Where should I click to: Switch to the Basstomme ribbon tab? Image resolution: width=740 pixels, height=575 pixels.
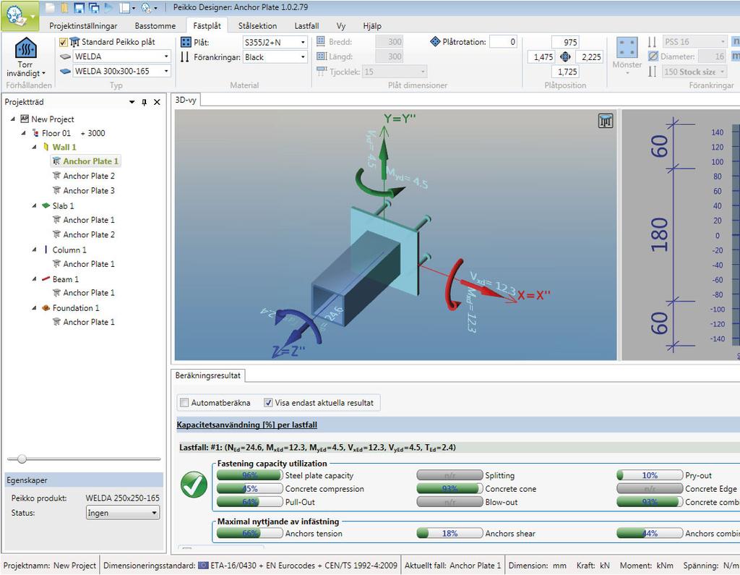[155, 26]
